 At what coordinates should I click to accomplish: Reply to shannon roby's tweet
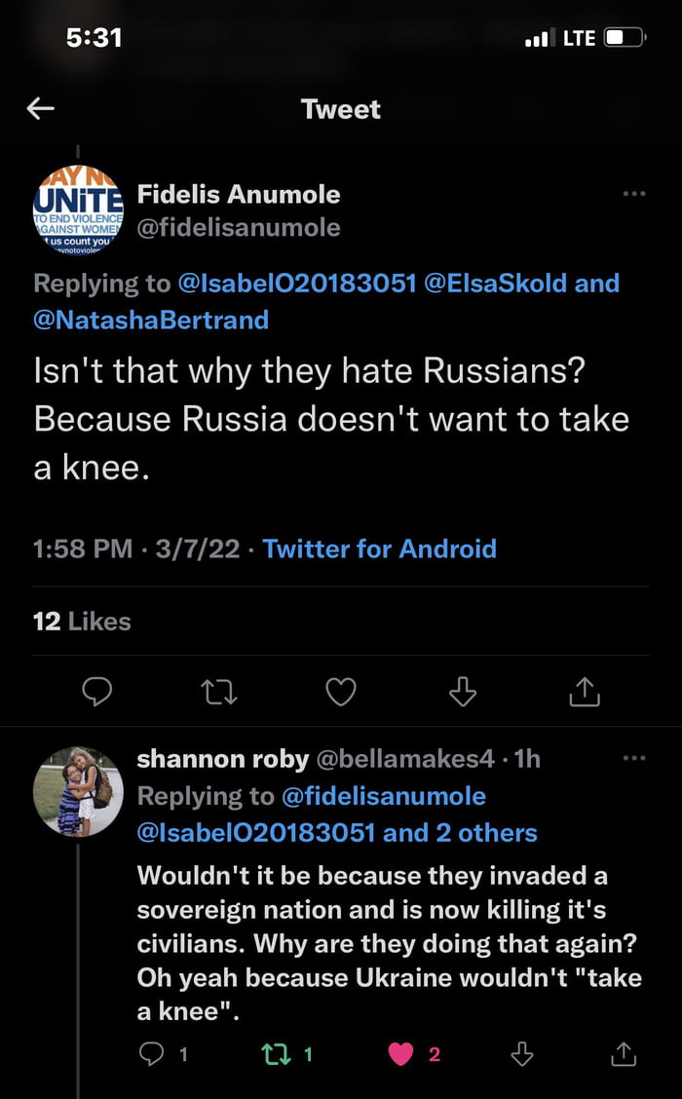click(x=152, y=1052)
